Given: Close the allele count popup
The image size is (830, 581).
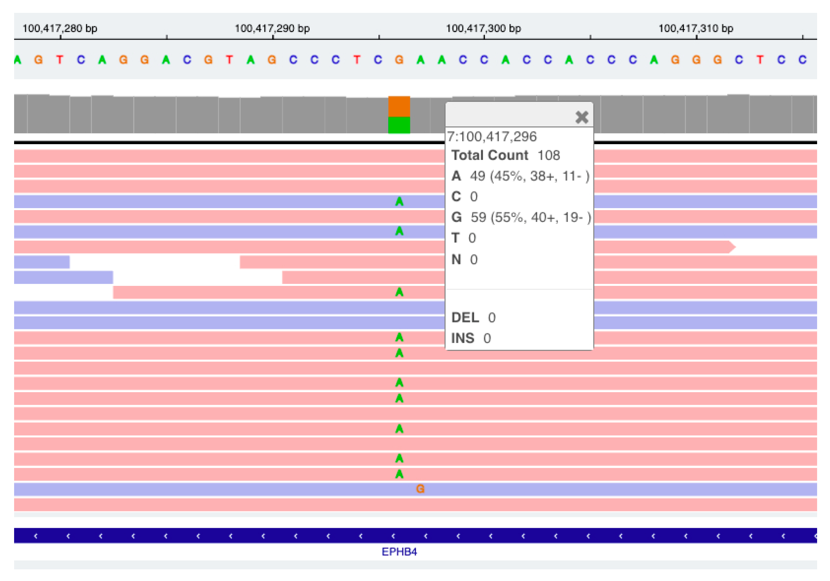Looking at the screenshot, I should [x=582, y=117].
